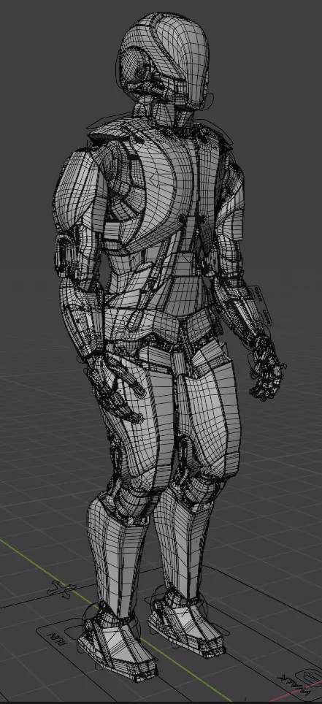Select the four-arrow root mover control
Viewport: 322px width, 704px height.
[61, 589]
